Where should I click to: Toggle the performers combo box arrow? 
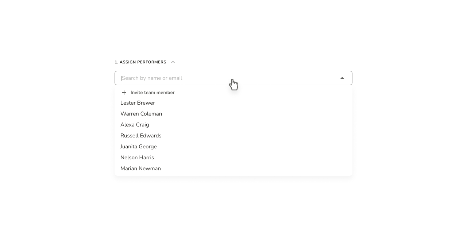click(x=342, y=78)
